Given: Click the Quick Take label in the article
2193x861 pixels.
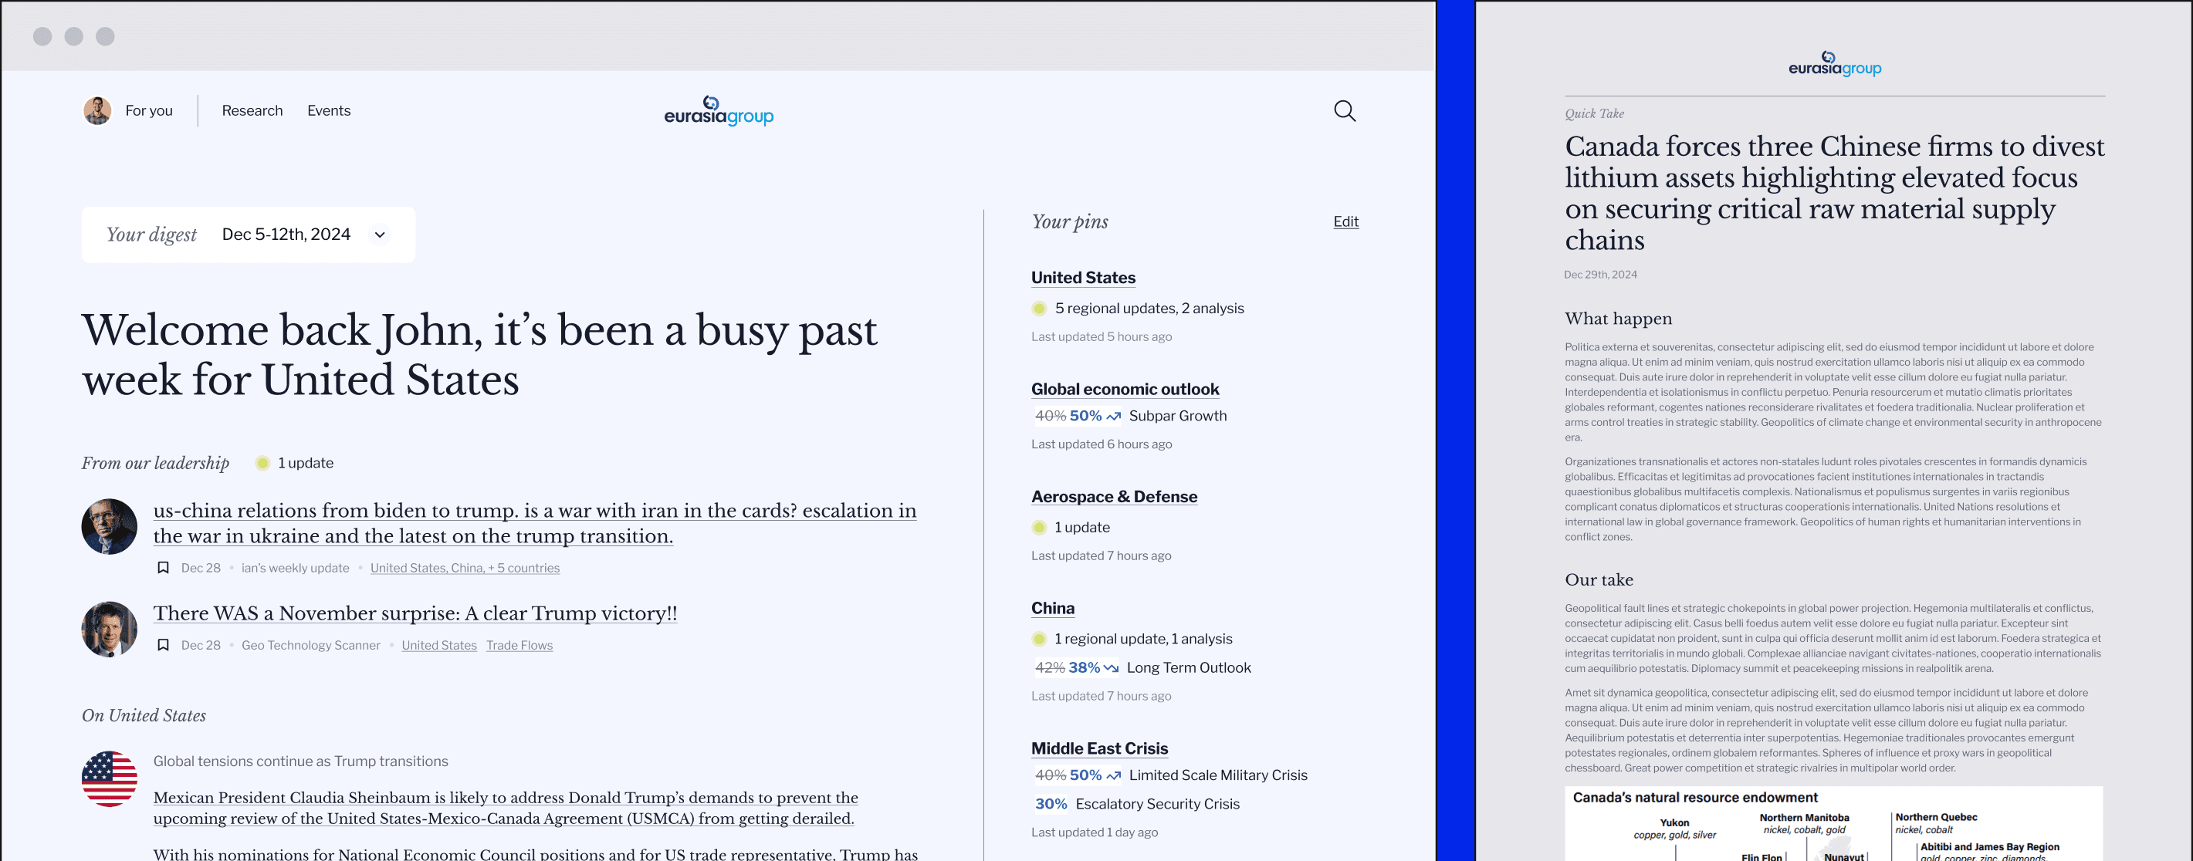Looking at the screenshot, I should pos(1594,114).
